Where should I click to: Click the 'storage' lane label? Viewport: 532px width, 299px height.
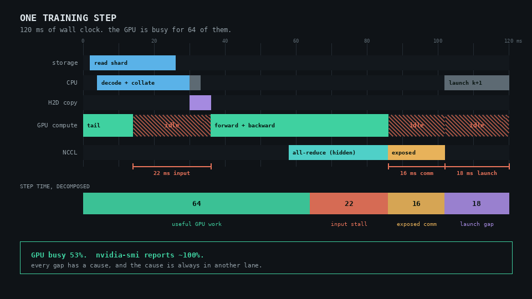tap(65, 63)
